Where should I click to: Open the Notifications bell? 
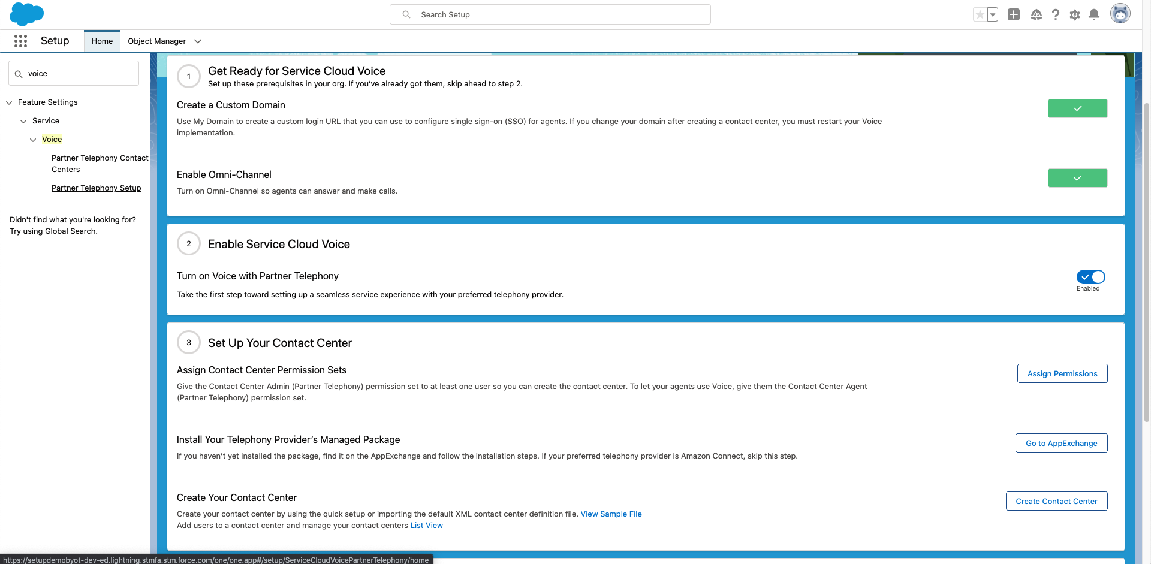[1094, 14]
